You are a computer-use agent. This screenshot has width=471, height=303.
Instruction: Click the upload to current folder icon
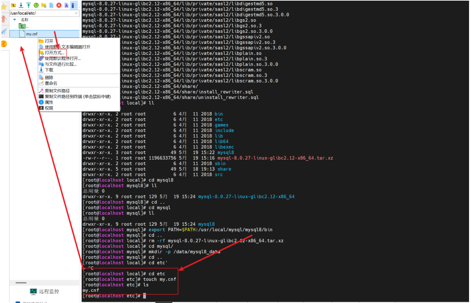pos(28,5)
